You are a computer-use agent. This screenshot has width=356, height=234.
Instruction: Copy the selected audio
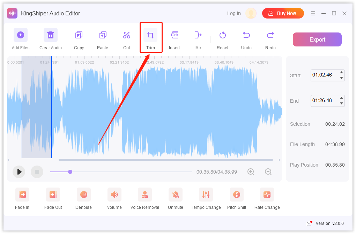click(x=79, y=35)
